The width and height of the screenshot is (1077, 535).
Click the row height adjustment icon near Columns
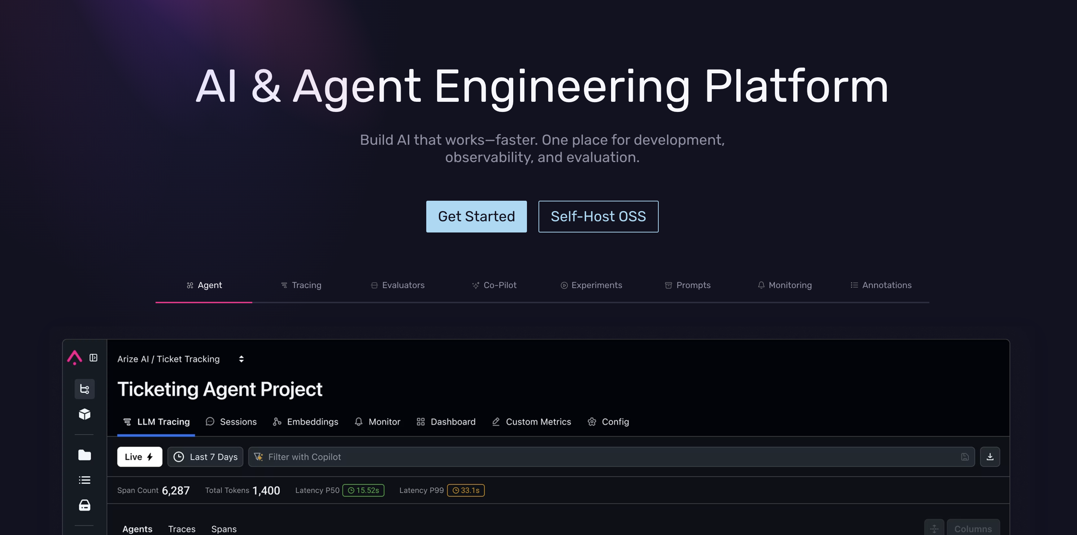click(x=934, y=527)
